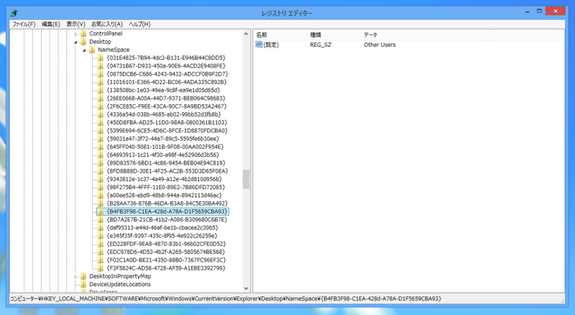This screenshot has height=315, width=575.
Task: Open the 編集(E) menu
Action: pos(50,24)
